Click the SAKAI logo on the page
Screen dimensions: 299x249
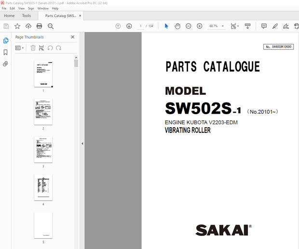pos(223,230)
